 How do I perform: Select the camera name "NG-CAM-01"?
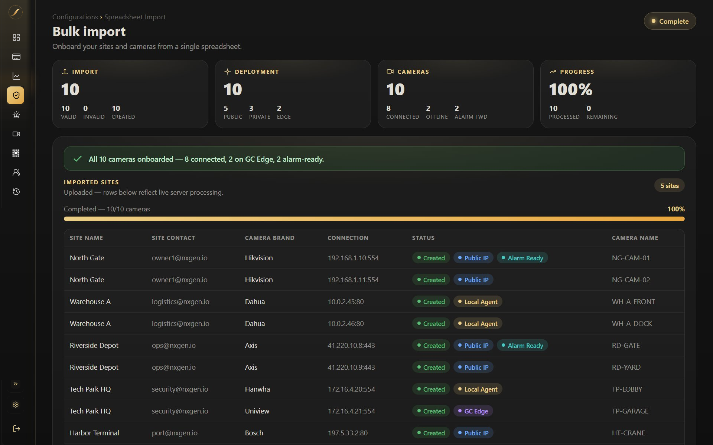[x=631, y=258]
